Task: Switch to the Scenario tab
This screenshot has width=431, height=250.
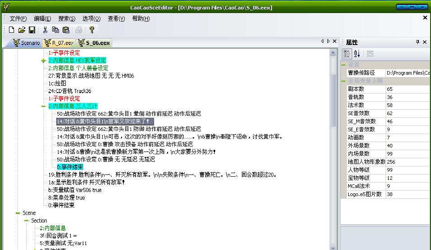Action: tap(27, 43)
